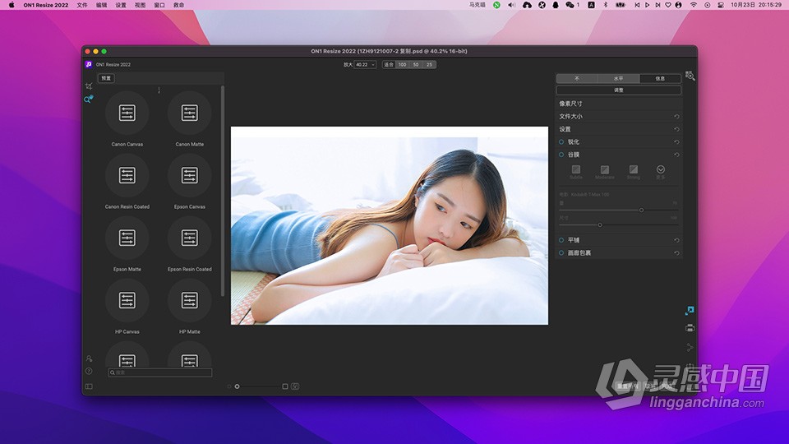Click the presets panel scrollbar

click(x=223, y=192)
